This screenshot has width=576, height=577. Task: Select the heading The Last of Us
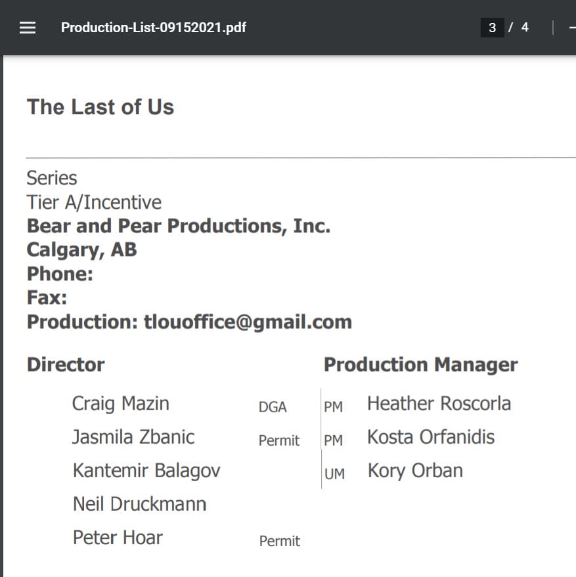pos(100,107)
